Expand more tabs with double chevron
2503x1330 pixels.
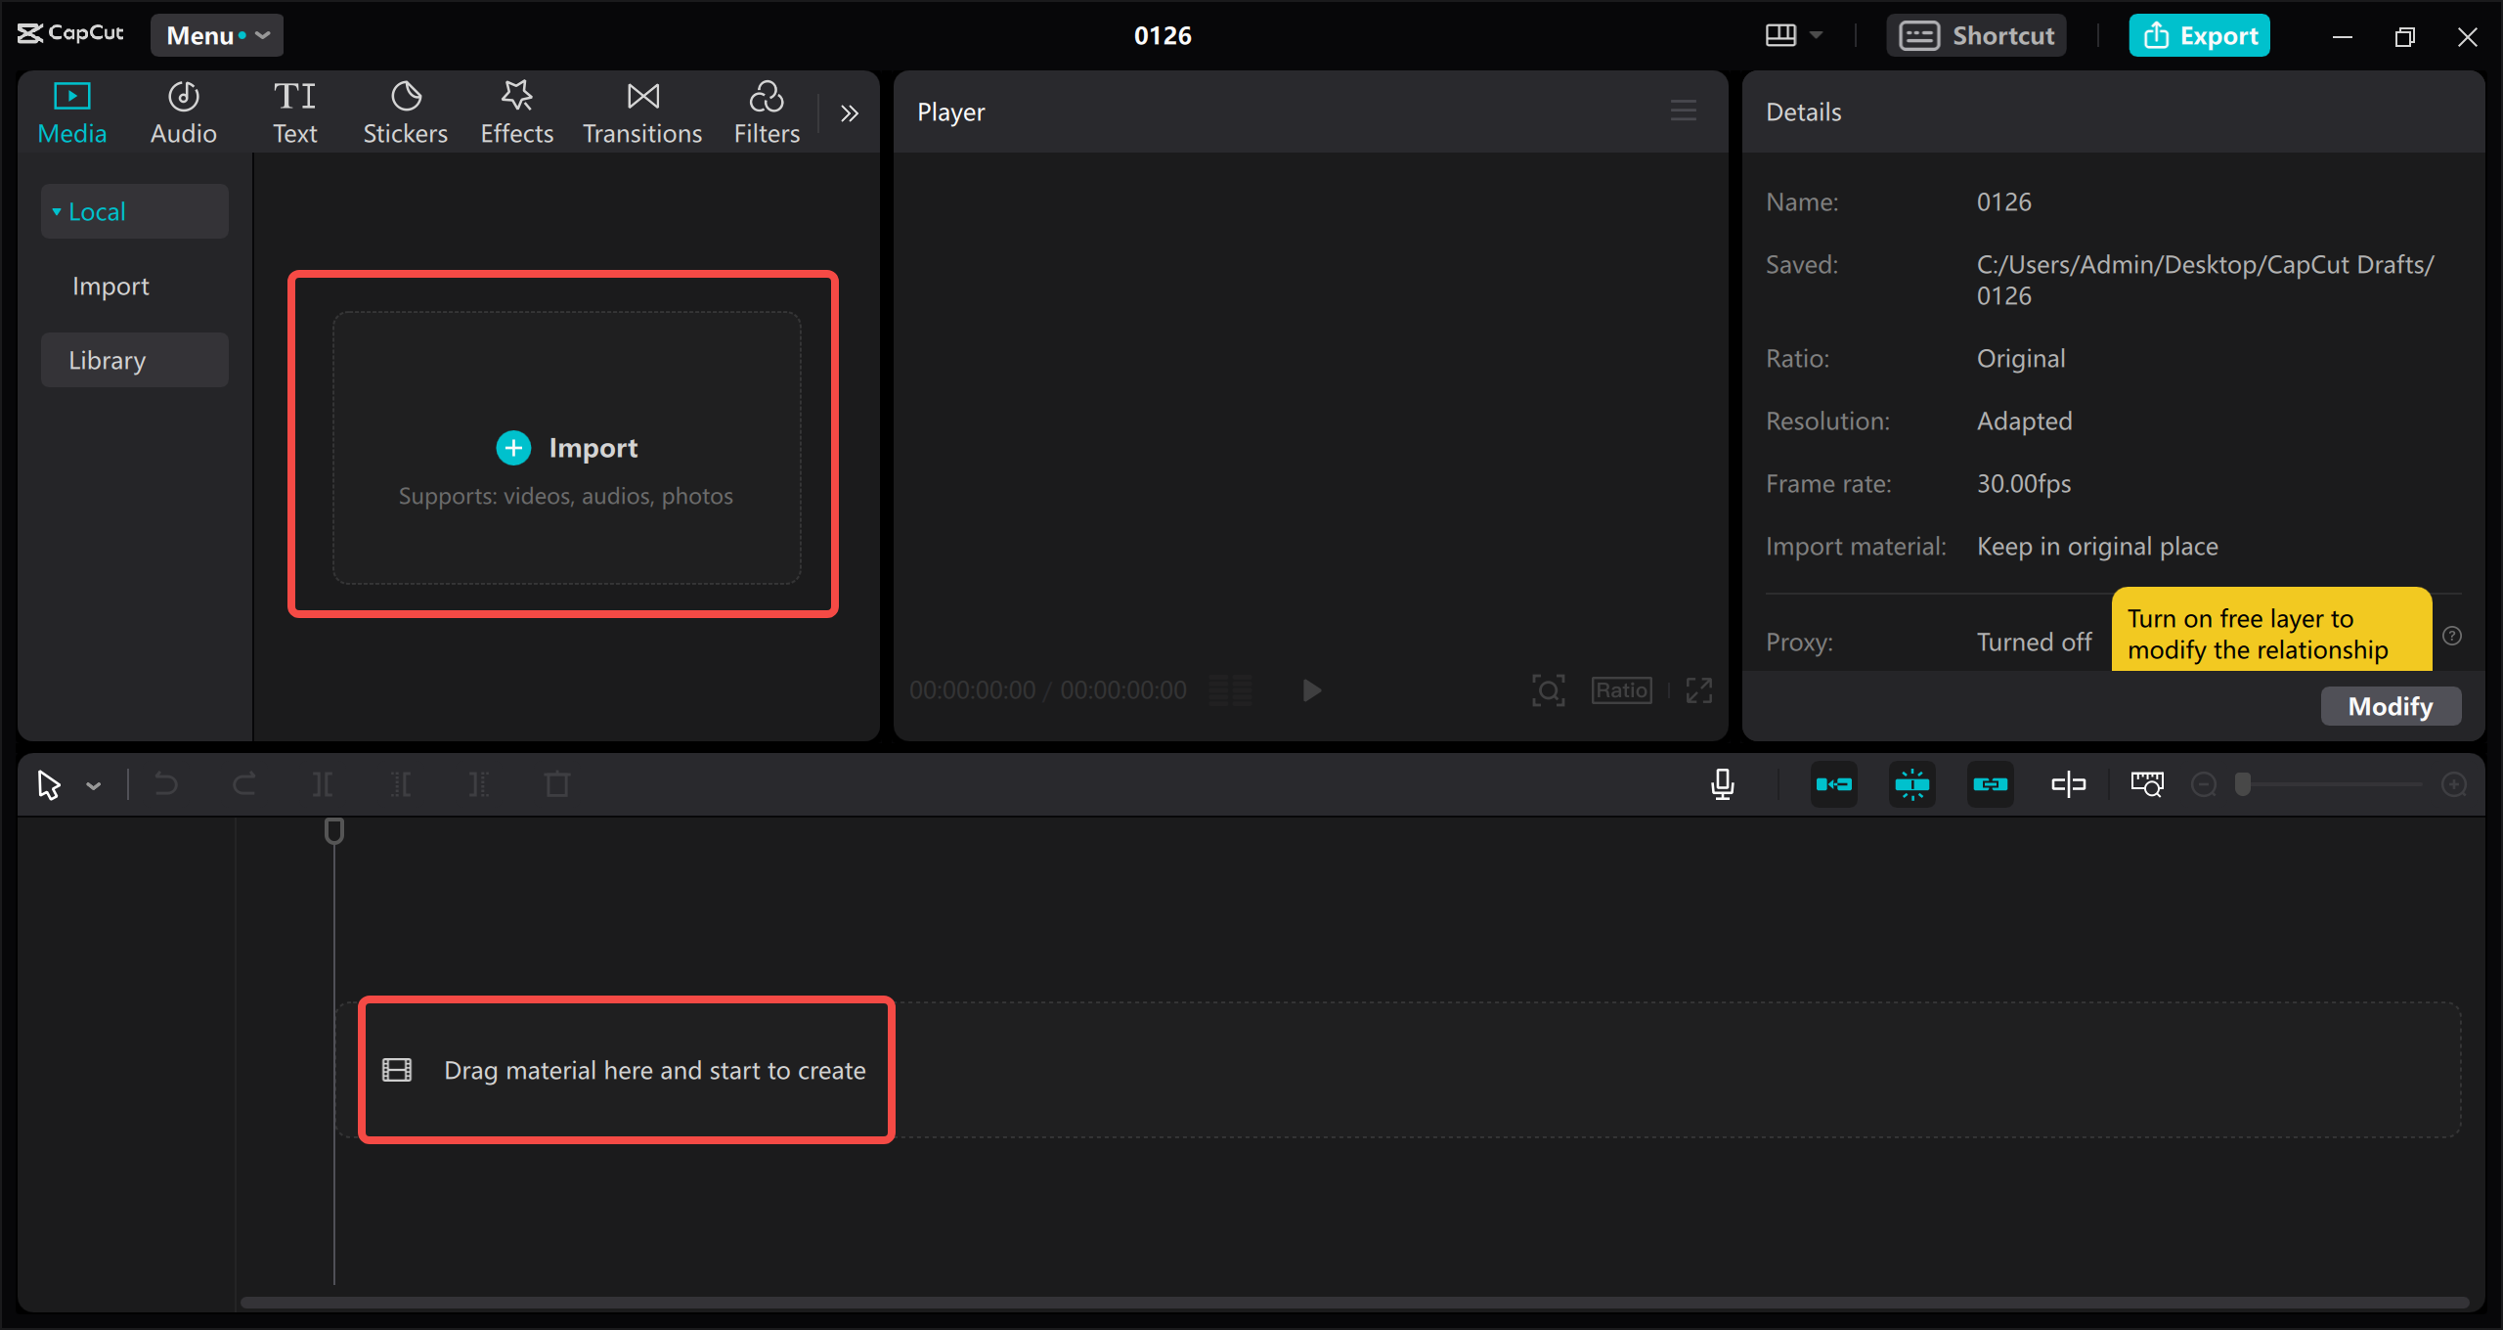coord(849,113)
